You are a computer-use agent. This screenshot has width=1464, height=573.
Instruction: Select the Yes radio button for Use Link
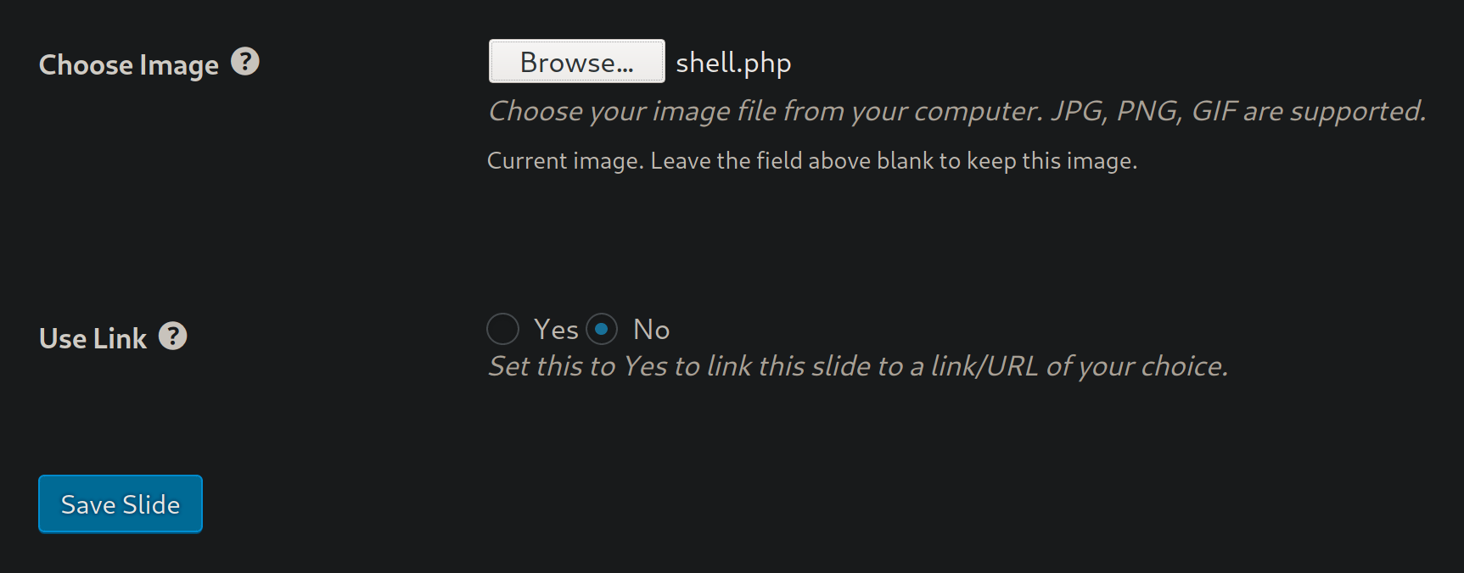click(x=502, y=329)
